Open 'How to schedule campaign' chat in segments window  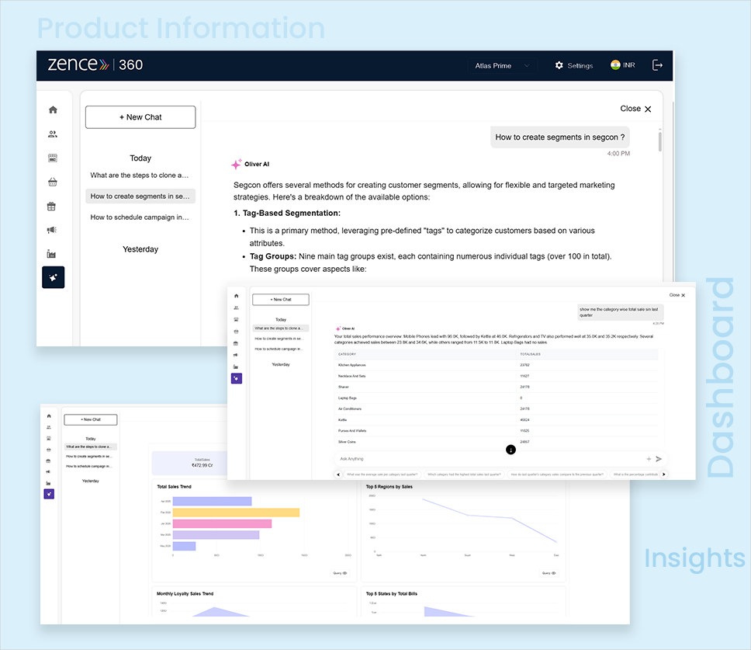pos(140,217)
